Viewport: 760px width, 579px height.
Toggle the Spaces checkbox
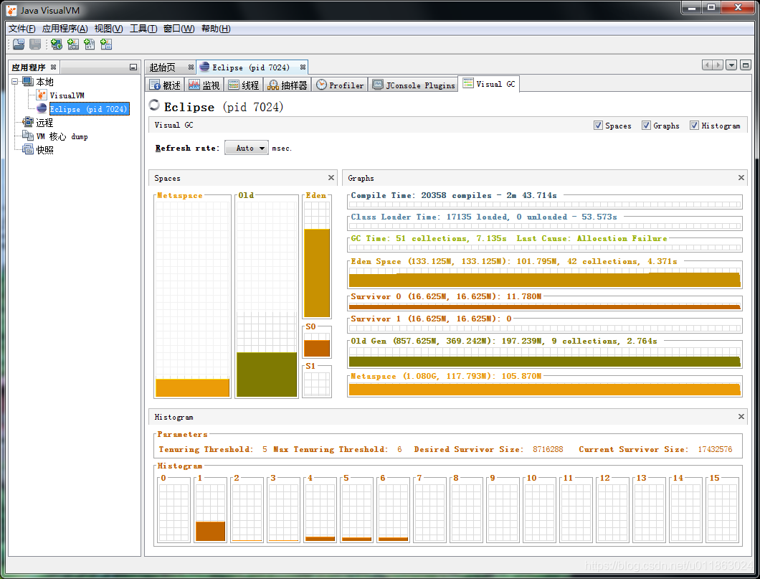598,126
